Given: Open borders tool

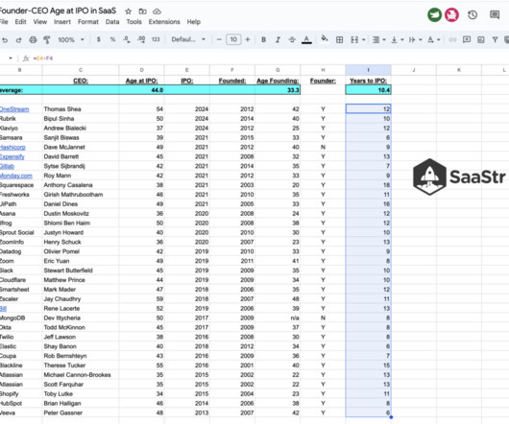Looking at the screenshot, I should tap(340, 39).
